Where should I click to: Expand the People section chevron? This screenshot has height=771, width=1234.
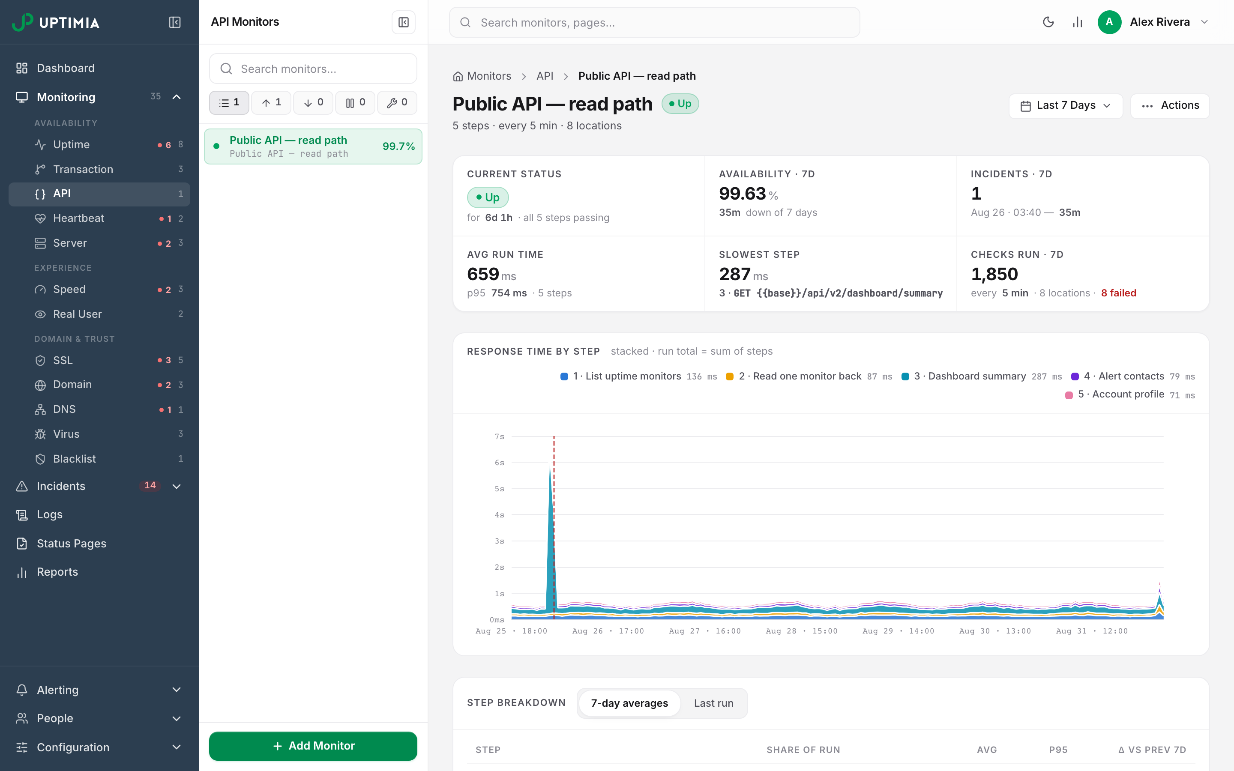(177, 718)
